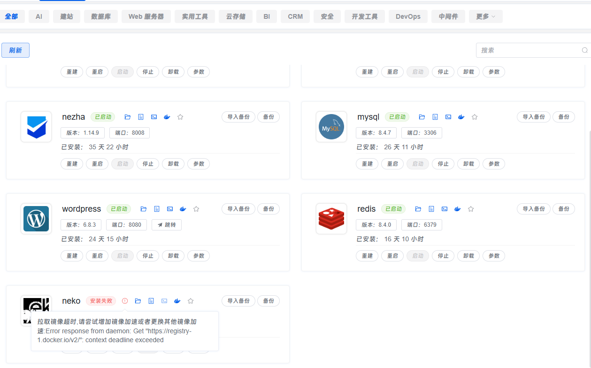Toggle the favorite star for mysql
Screen dimensions: 591x368
coord(475,117)
